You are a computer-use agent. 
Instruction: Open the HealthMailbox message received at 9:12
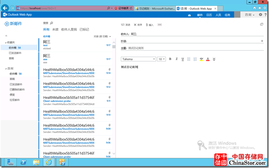point(76,87)
